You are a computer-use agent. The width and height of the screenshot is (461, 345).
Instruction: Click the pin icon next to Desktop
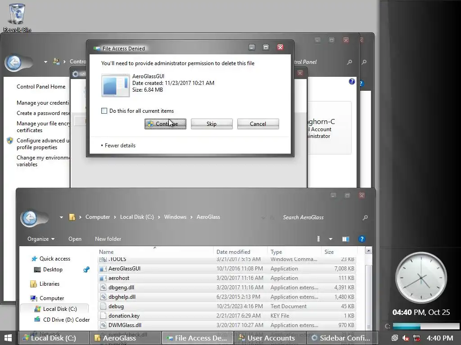point(86,270)
